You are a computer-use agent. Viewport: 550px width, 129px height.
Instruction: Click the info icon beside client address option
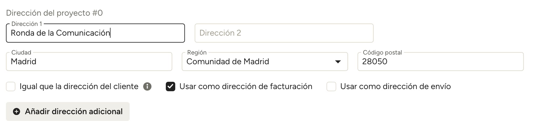pos(147,86)
